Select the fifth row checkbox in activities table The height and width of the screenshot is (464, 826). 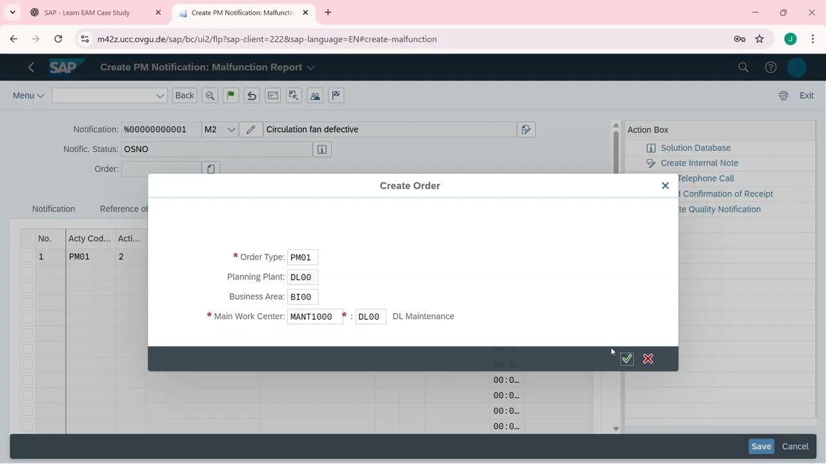[x=27, y=318]
